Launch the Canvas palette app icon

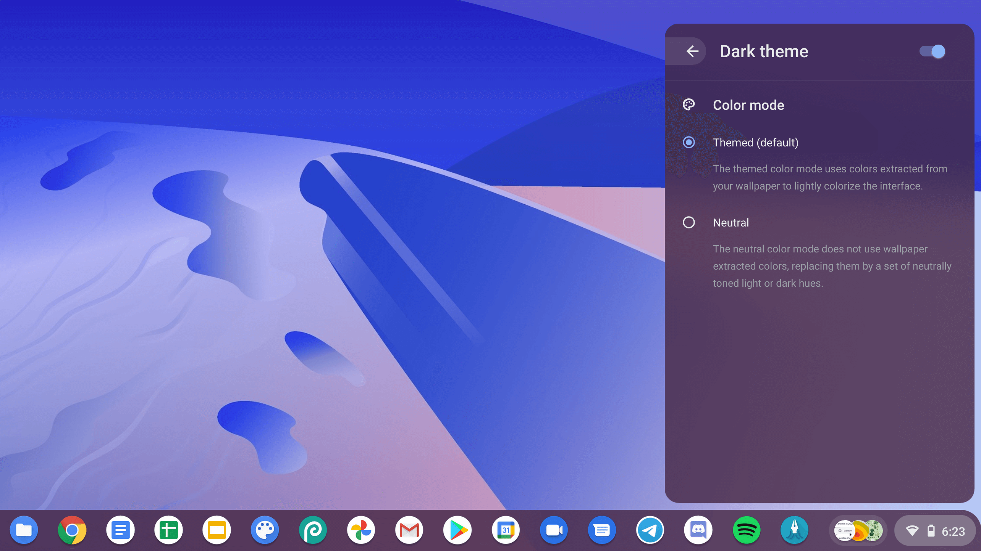point(265,530)
